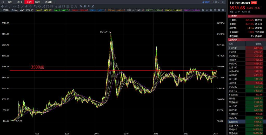Switch to the 多周期 tab
Screen dimensions: 266x135
pyautogui.click(x=49, y=2)
